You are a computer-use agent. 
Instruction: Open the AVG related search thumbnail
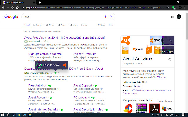(167, 109)
